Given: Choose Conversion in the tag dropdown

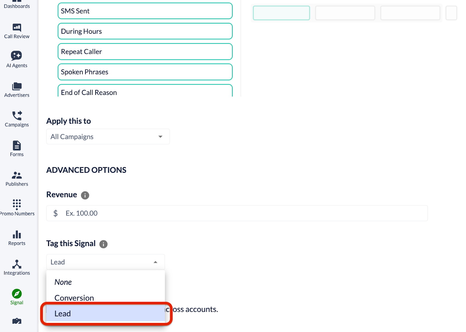Looking at the screenshot, I should pyautogui.click(x=105, y=298).
